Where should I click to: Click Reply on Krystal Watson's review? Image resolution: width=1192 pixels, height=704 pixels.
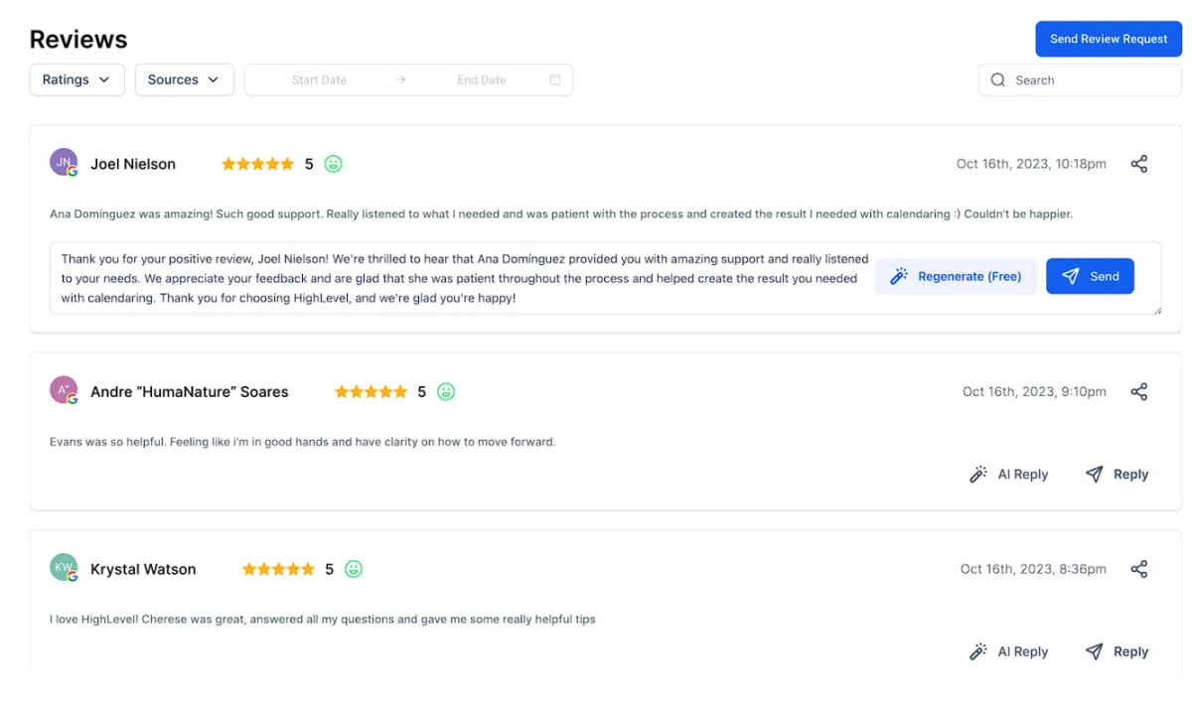[x=1117, y=651]
